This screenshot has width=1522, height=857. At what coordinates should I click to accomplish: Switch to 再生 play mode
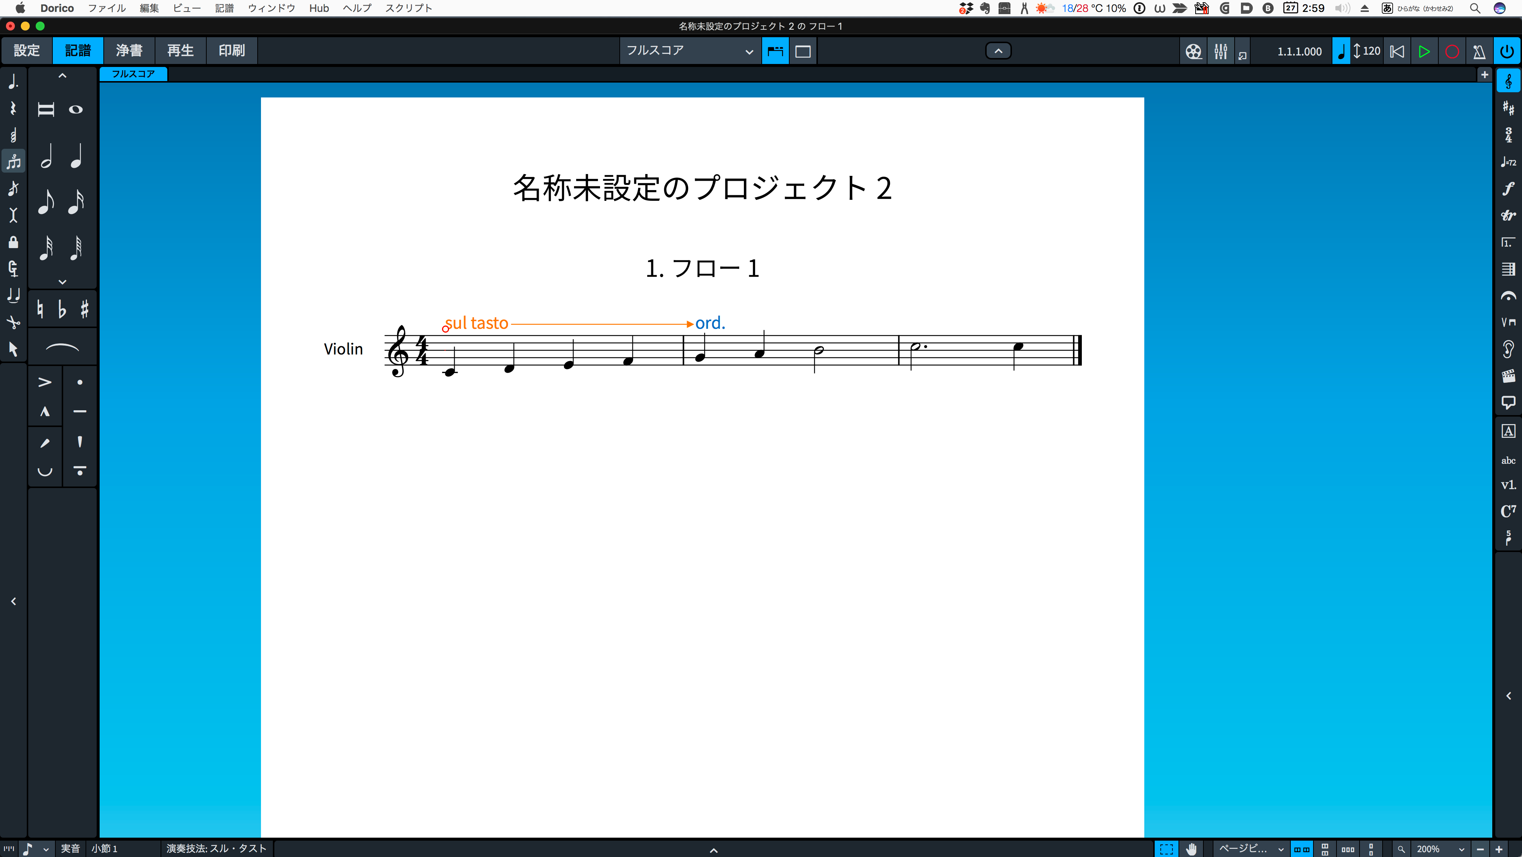180,51
